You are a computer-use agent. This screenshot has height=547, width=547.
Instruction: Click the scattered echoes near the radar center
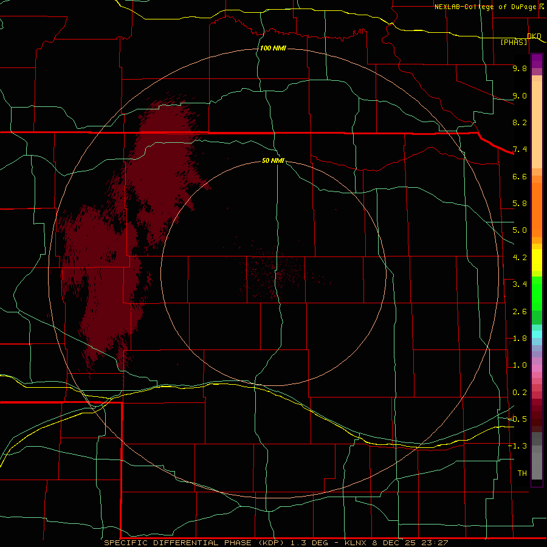coord(275,275)
